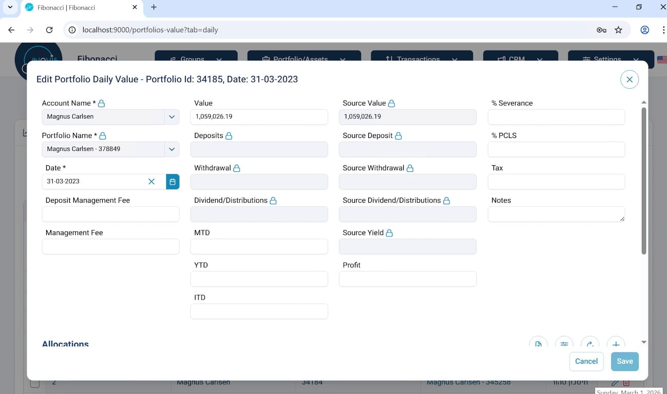667x394 pixels.
Task: Expand the Portfolio Name dropdown arrow
Action: coord(172,149)
